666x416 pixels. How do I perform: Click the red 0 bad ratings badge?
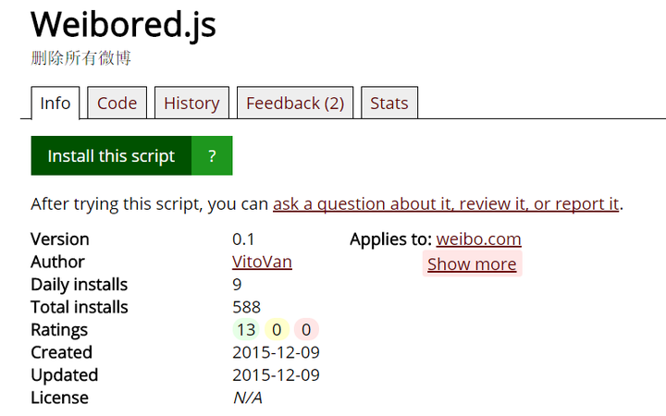306,330
